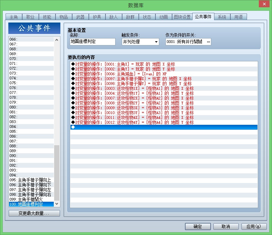Image resolution: width=272 pixels, height=235 pixels.
Task: Open the 系统 tab
Action: coord(222,17)
